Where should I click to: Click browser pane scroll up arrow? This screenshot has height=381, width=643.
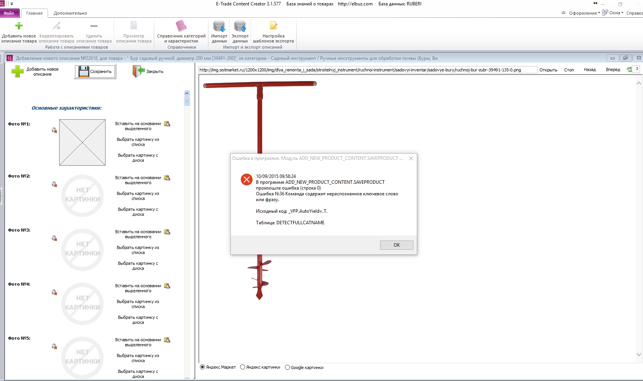point(639,83)
